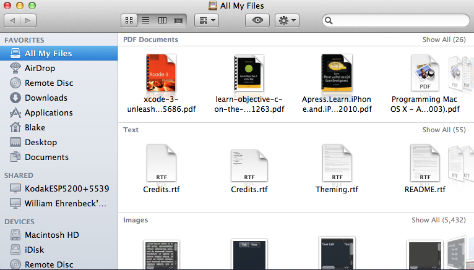474x270 pixels.
Task: Click file name learn-objective-c-on-the-...1263.pdf
Action: coord(249,104)
